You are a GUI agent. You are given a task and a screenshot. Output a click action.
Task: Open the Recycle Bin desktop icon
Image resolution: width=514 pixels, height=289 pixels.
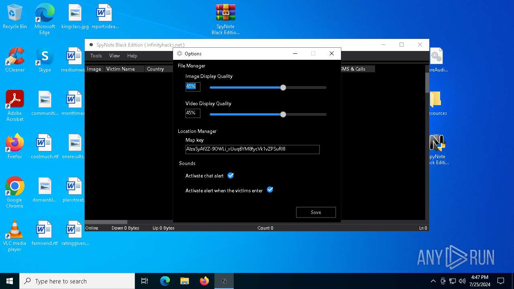(15, 17)
